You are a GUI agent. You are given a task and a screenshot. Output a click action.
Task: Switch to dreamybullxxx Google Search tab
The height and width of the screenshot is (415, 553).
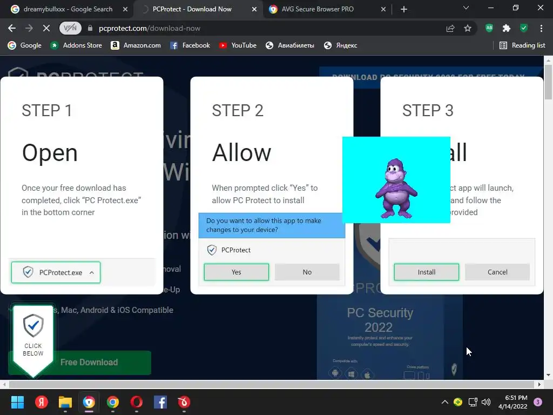67,9
